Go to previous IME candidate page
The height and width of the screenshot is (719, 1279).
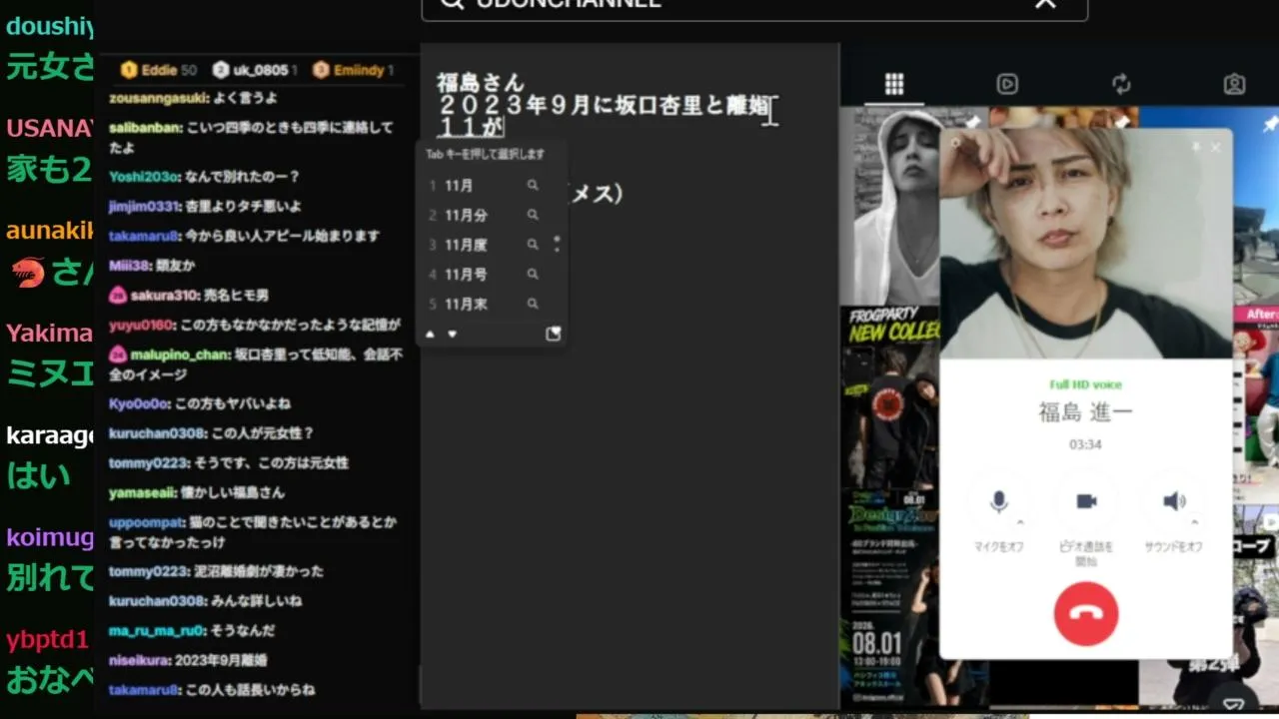tap(431, 334)
